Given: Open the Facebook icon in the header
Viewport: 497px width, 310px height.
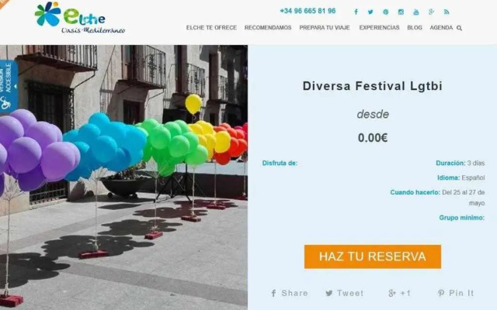Looking at the screenshot, I should point(356,12).
